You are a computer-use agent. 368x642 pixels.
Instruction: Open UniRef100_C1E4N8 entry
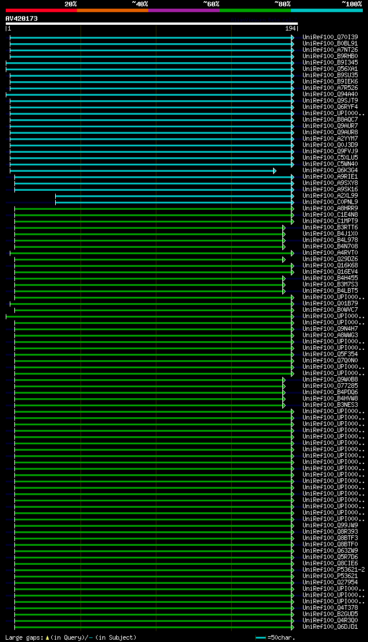pos(330,215)
